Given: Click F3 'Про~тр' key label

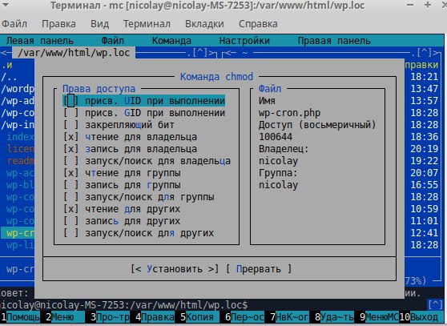Looking at the screenshot, I should pyautogui.click(x=113, y=317).
